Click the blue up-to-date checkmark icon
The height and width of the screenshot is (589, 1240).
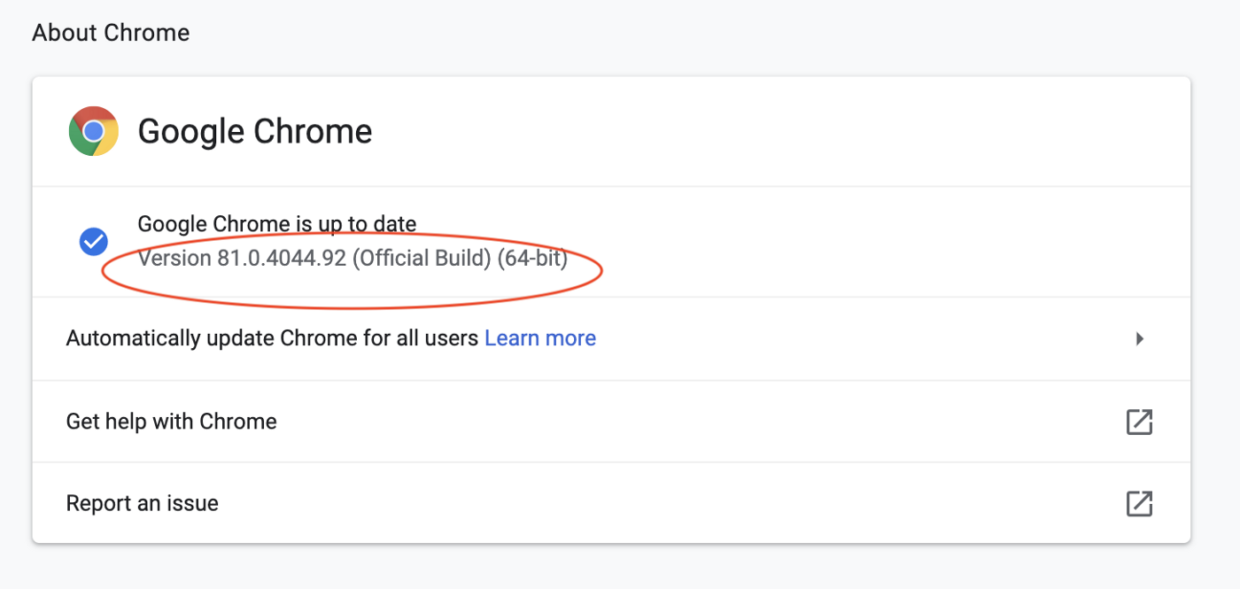pyautogui.click(x=94, y=241)
